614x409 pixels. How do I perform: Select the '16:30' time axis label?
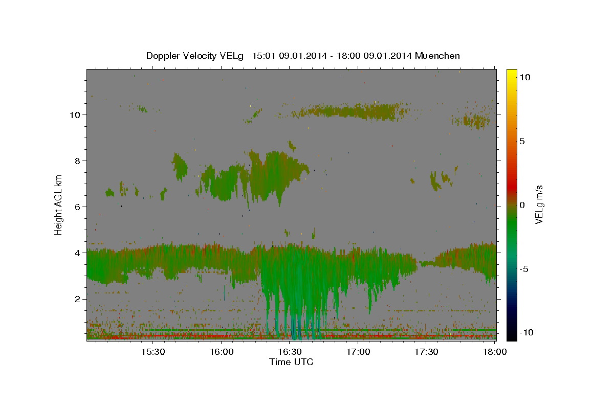290,352
